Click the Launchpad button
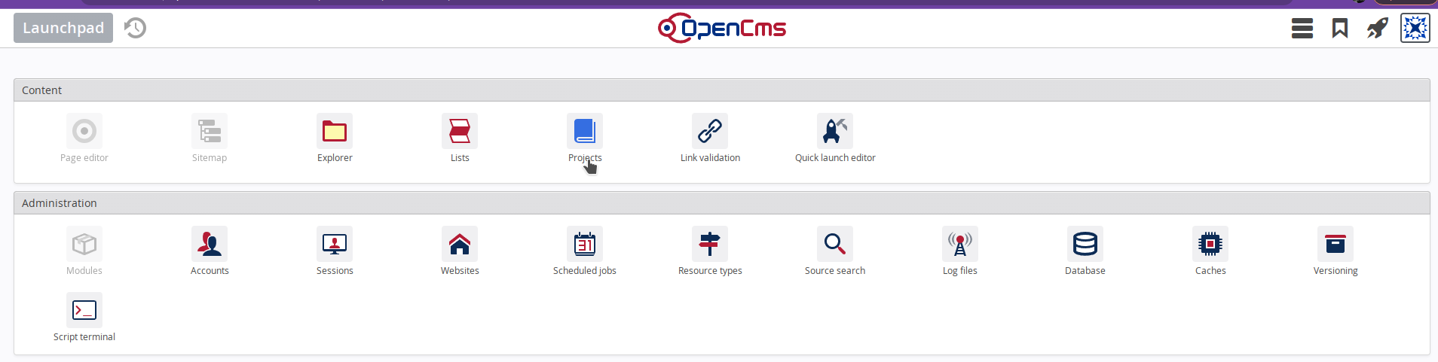Viewport: 1438px width, 362px height. (63, 28)
